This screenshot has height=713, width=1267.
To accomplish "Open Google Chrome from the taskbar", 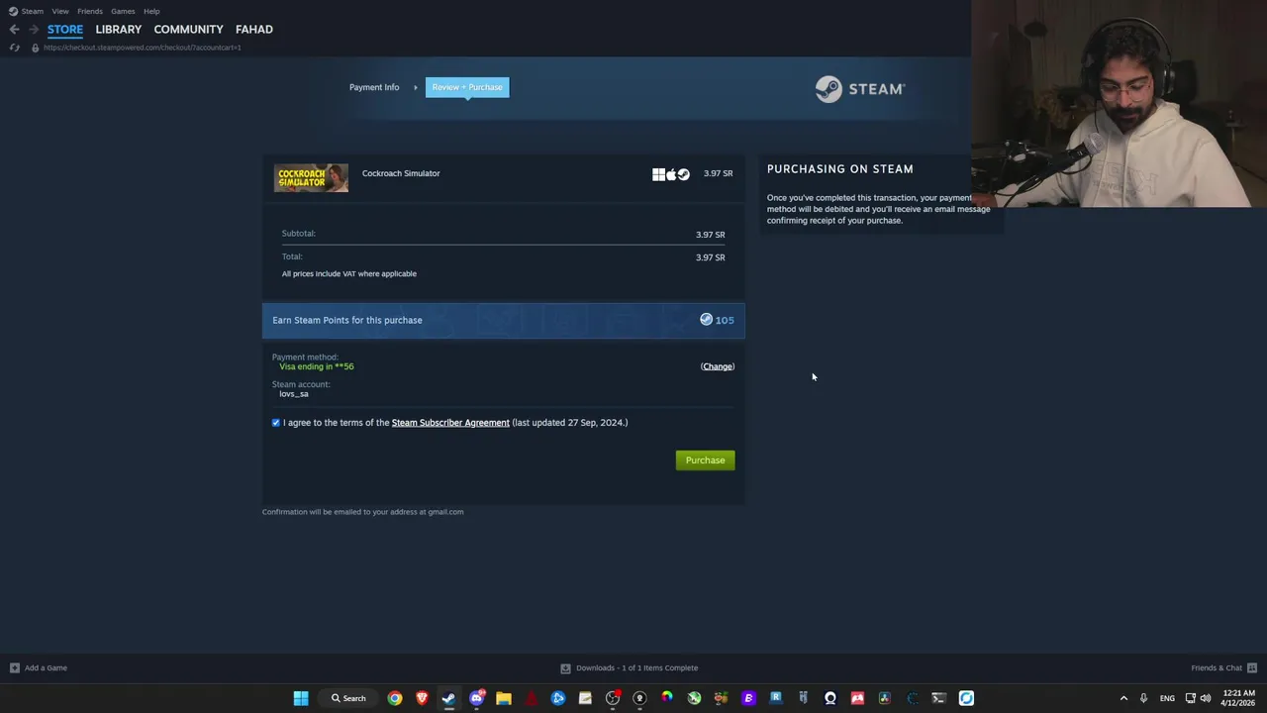I will click(x=395, y=698).
